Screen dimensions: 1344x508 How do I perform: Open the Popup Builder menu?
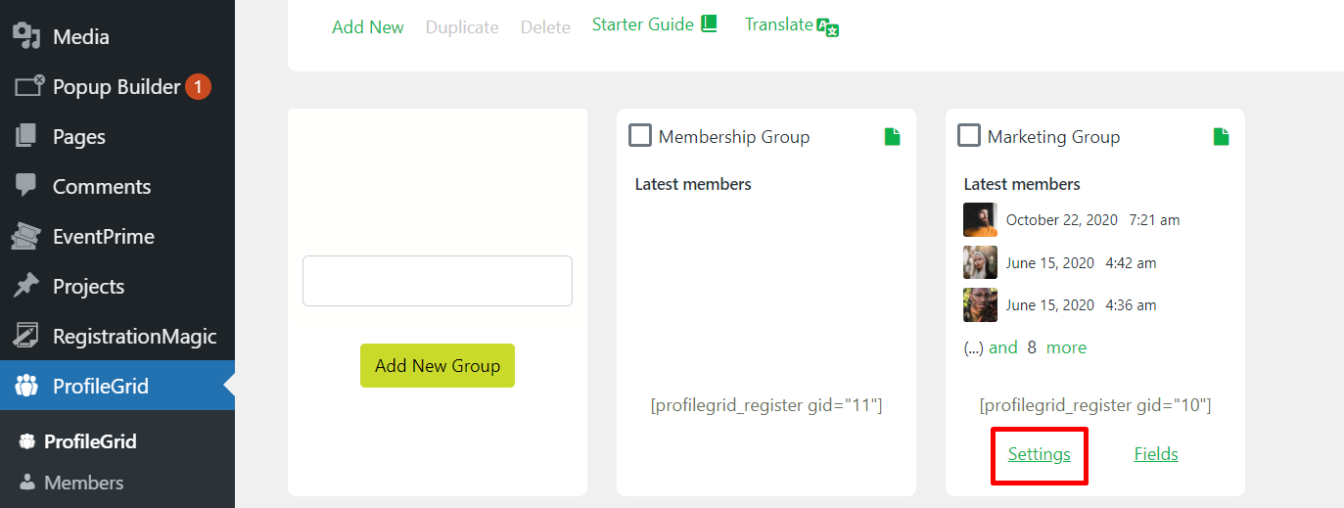coord(117,87)
